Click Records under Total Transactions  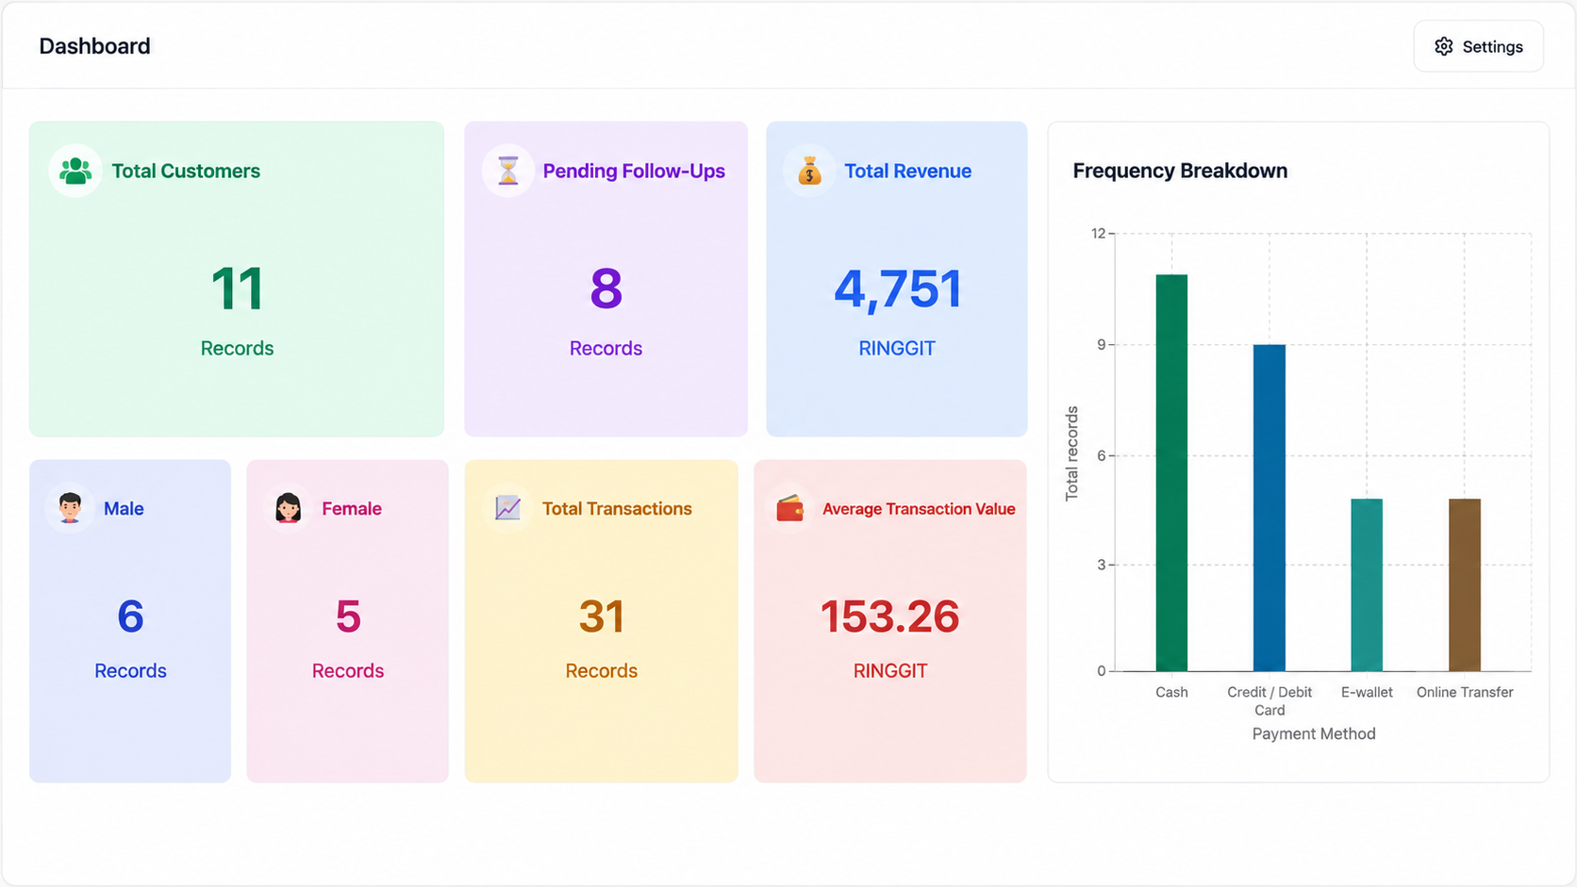click(x=602, y=671)
